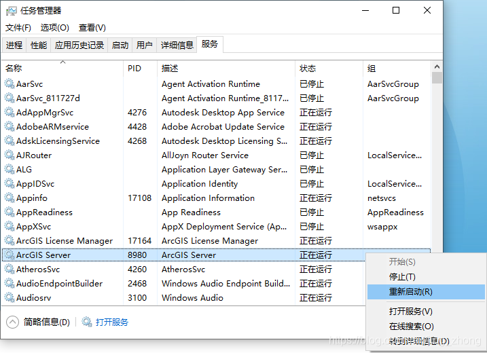Click the gear icon beside AJRouter
Screen dimensions: 487x353
[10, 155]
